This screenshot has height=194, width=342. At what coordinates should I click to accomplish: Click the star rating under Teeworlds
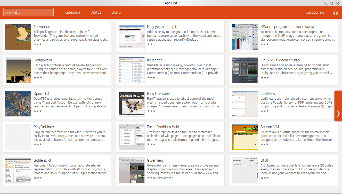[38, 44]
